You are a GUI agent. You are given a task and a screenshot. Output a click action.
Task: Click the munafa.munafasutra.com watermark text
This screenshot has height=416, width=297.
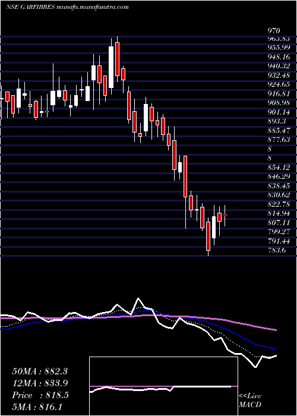pyautogui.click(x=93, y=7)
